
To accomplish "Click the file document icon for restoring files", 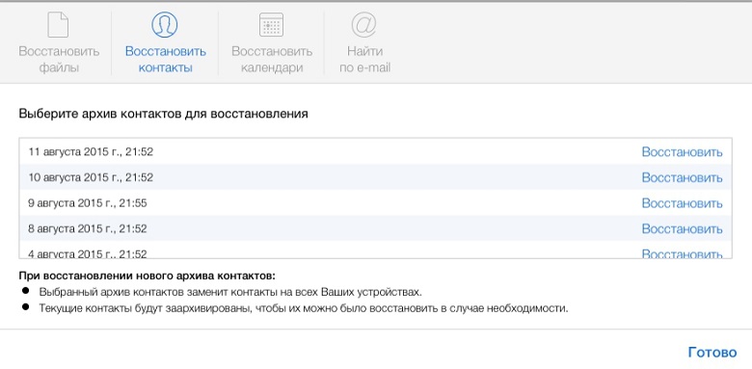I will click(x=59, y=25).
